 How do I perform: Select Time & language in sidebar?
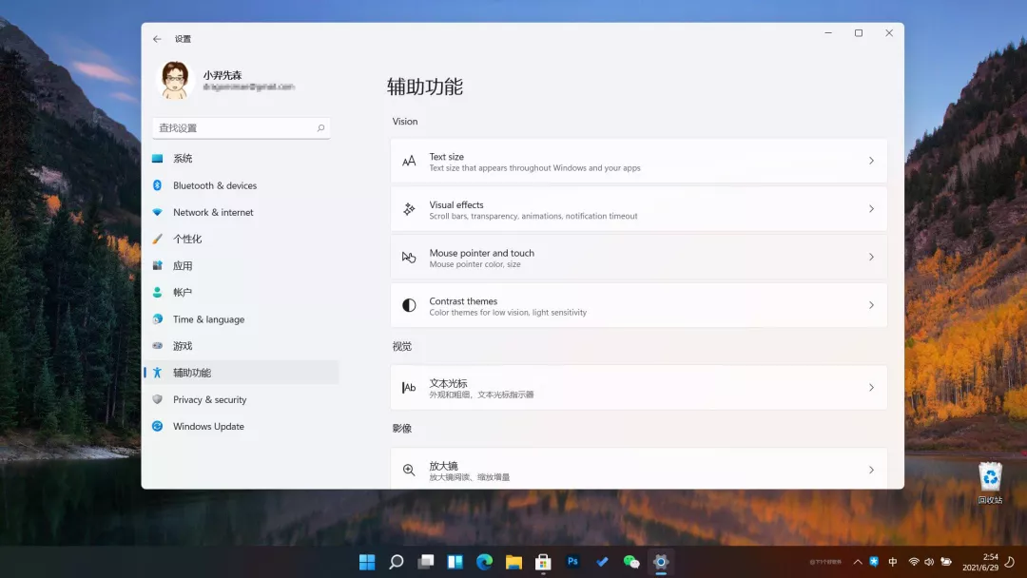coord(208,319)
